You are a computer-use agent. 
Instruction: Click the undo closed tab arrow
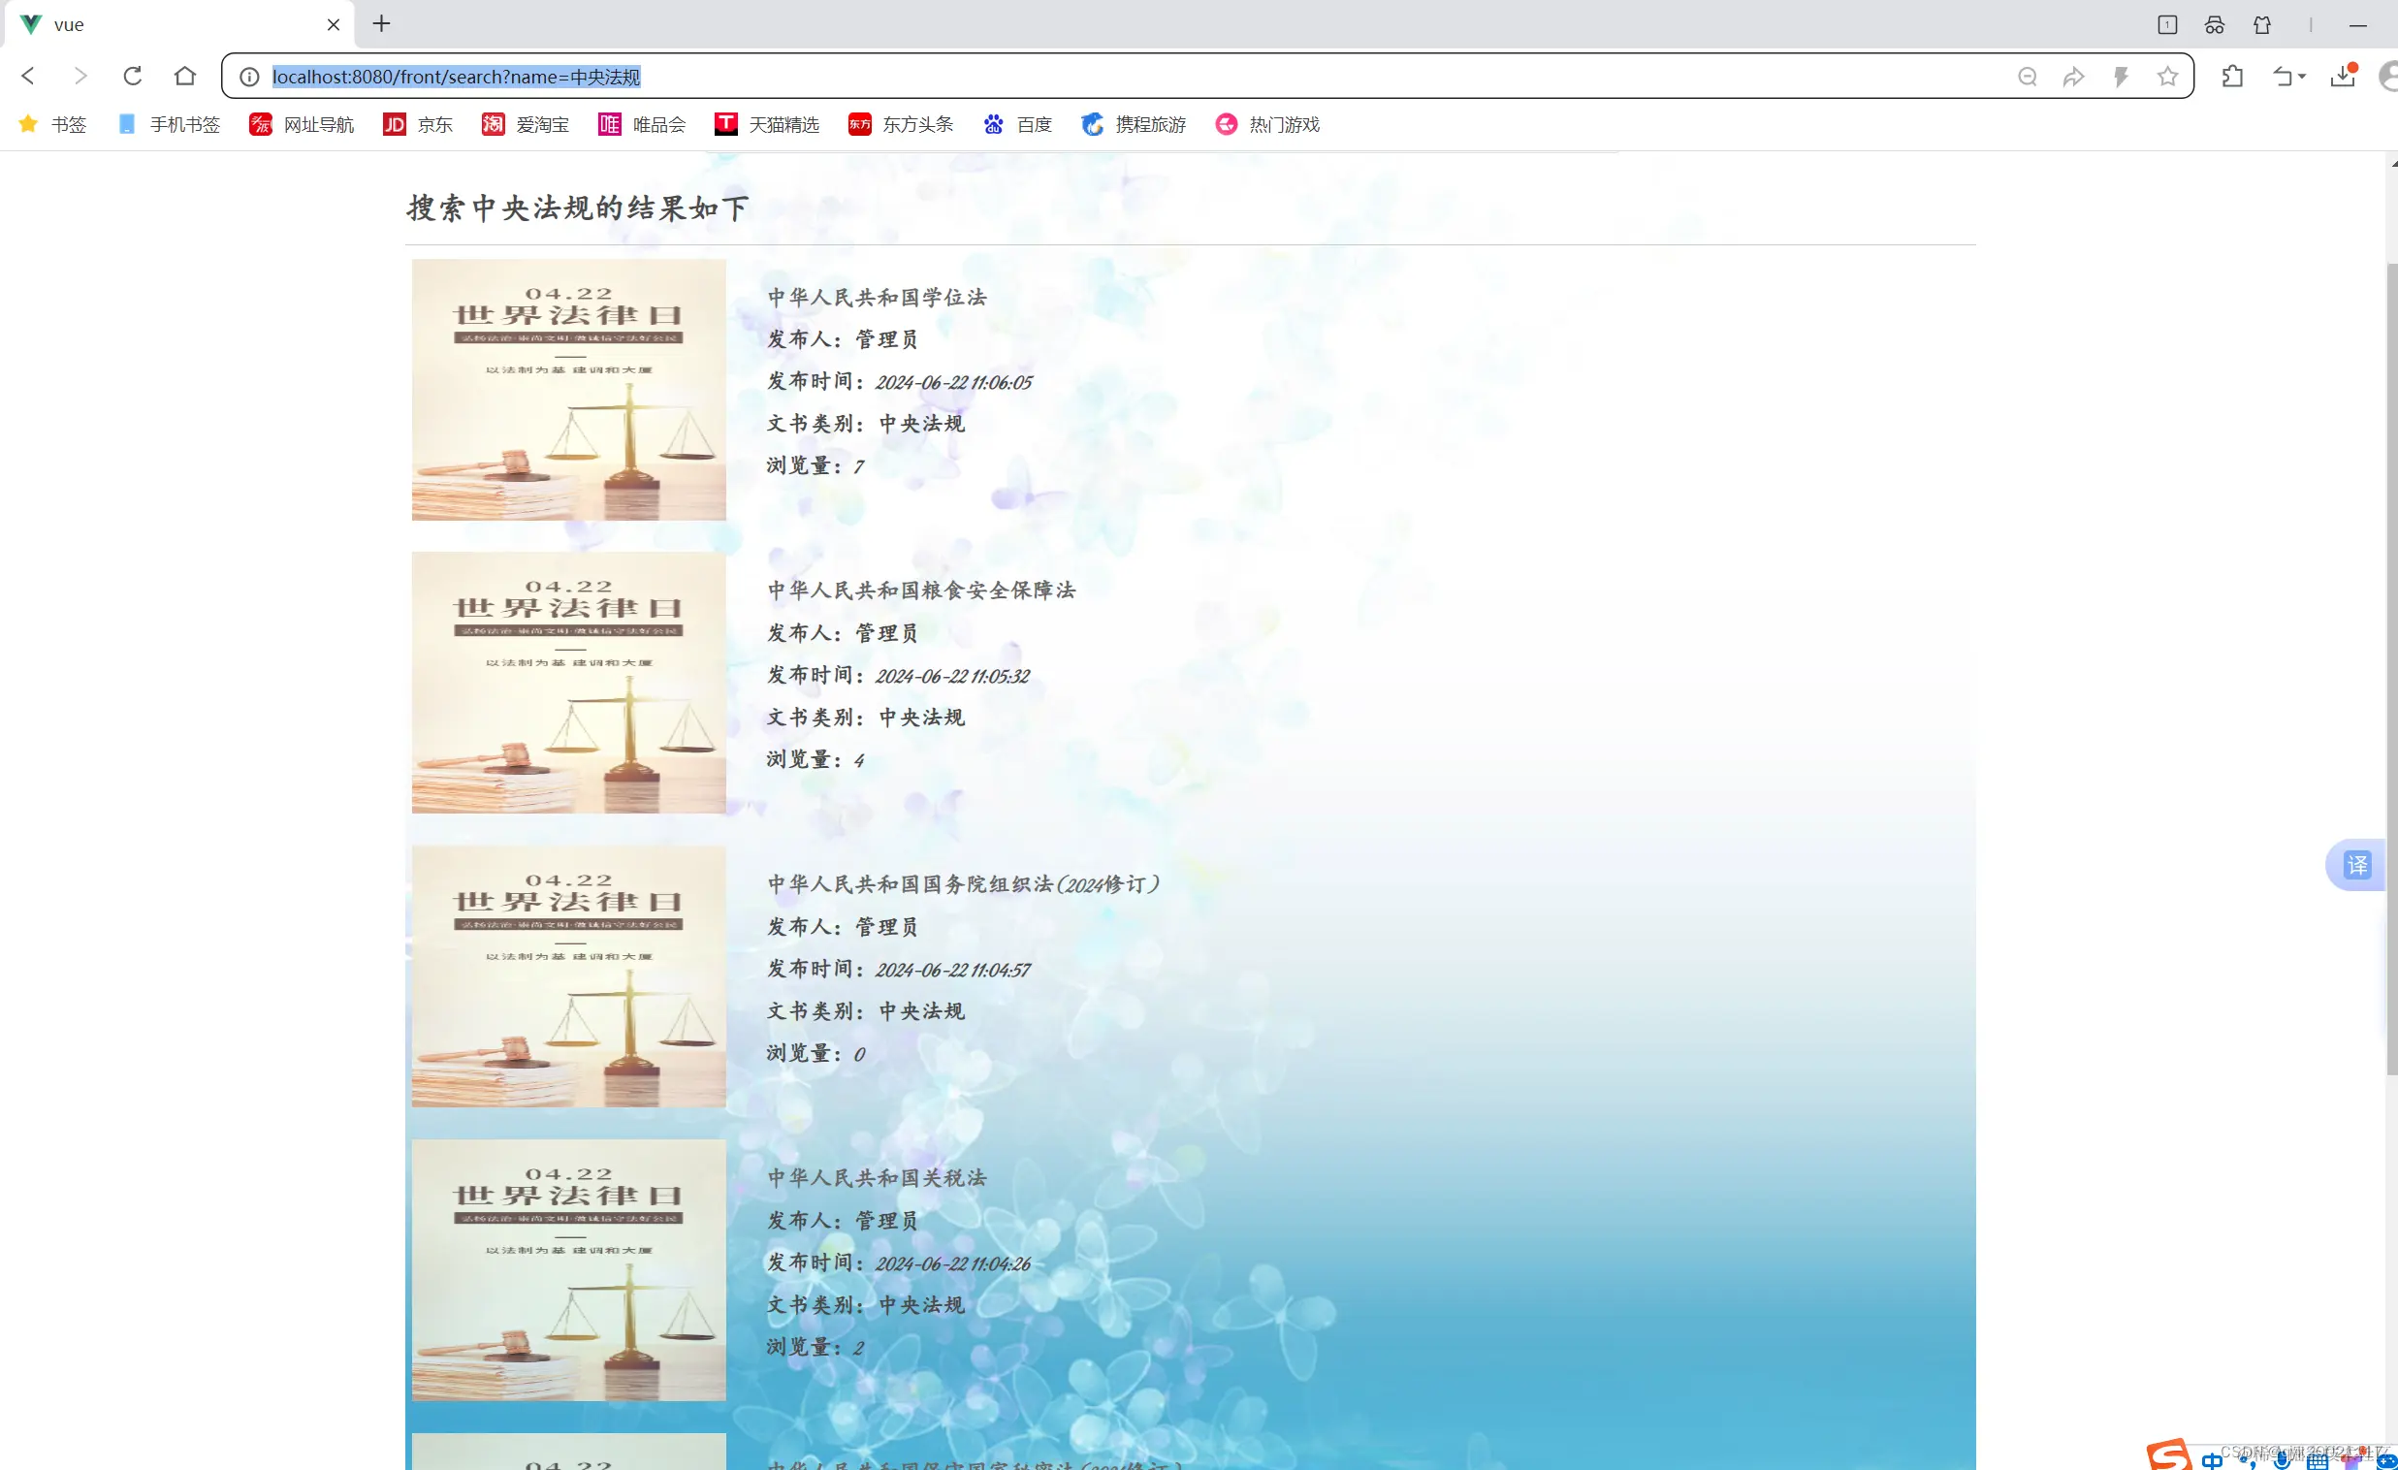2284,76
